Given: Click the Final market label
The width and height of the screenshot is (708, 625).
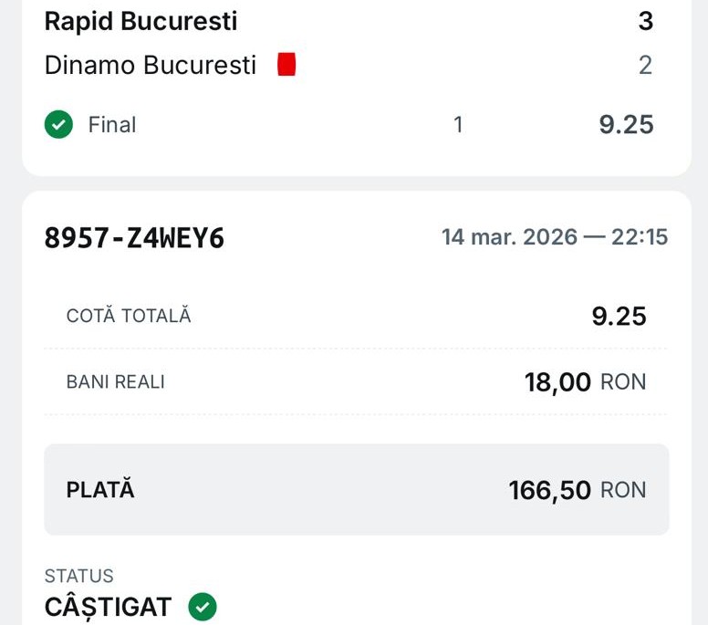Looking at the screenshot, I should click(x=111, y=125).
